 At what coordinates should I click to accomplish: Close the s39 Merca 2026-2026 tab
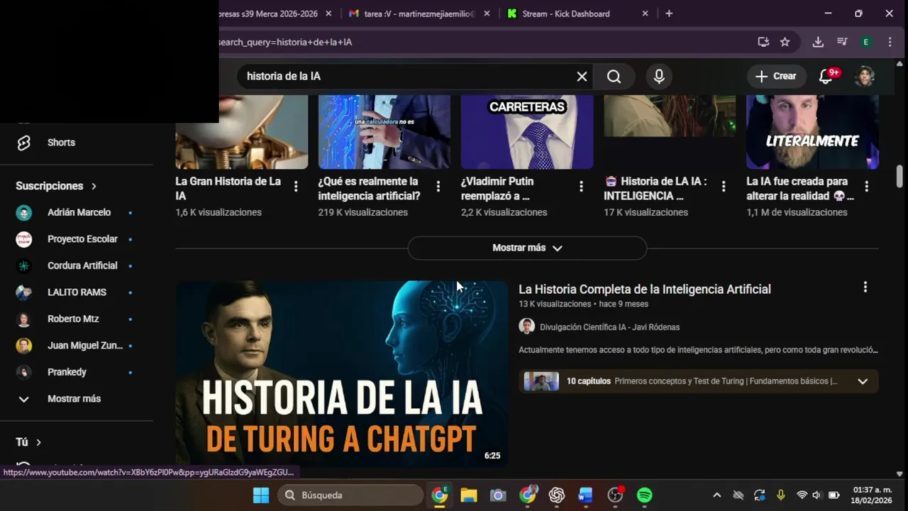pos(328,13)
